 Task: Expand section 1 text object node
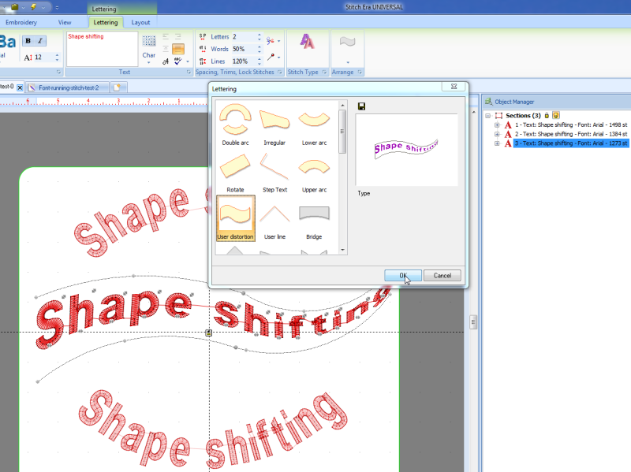pyautogui.click(x=497, y=125)
